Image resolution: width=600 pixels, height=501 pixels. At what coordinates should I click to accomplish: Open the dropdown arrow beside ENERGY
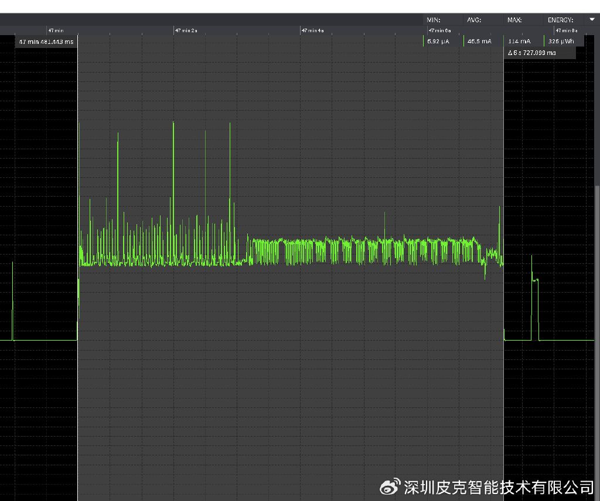592,19
